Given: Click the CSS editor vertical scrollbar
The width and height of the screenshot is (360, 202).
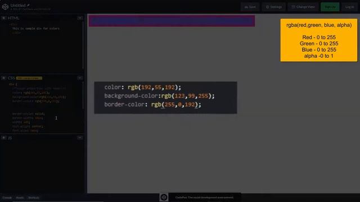Looking at the screenshot, I should click(83, 95).
